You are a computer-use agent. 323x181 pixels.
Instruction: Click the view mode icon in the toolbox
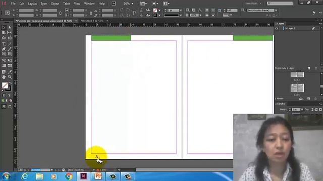coord(4,107)
